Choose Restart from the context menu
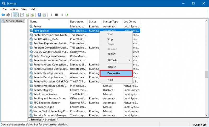209x127 pixels. [116, 54]
